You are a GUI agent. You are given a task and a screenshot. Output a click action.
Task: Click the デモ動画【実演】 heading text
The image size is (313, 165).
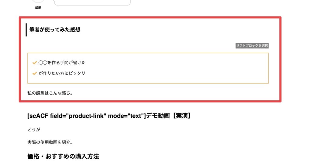[x=168, y=116]
